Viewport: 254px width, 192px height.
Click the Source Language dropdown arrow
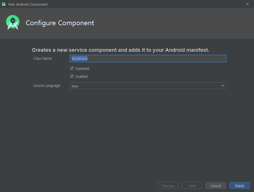pyautogui.click(x=223, y=86)
